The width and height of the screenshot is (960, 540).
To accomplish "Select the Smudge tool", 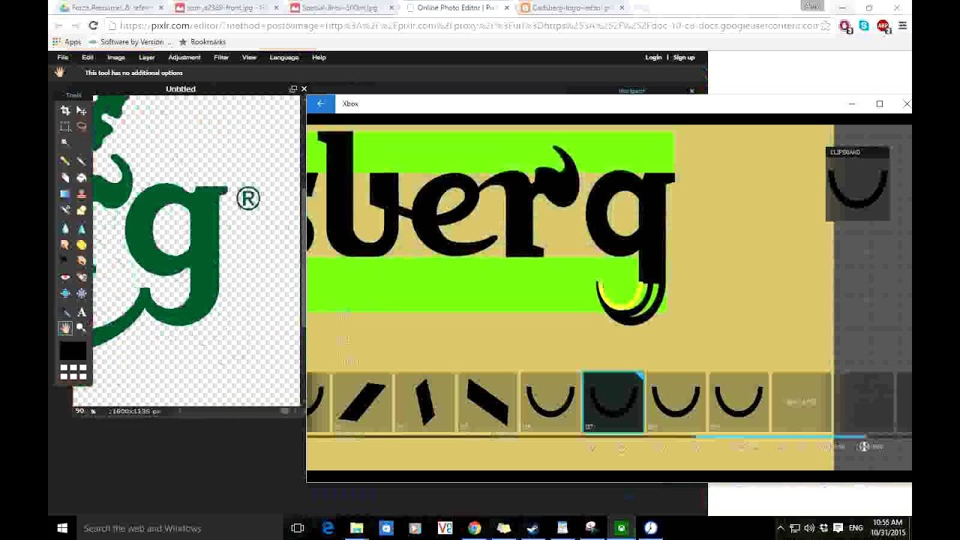I will click(65, 245).
